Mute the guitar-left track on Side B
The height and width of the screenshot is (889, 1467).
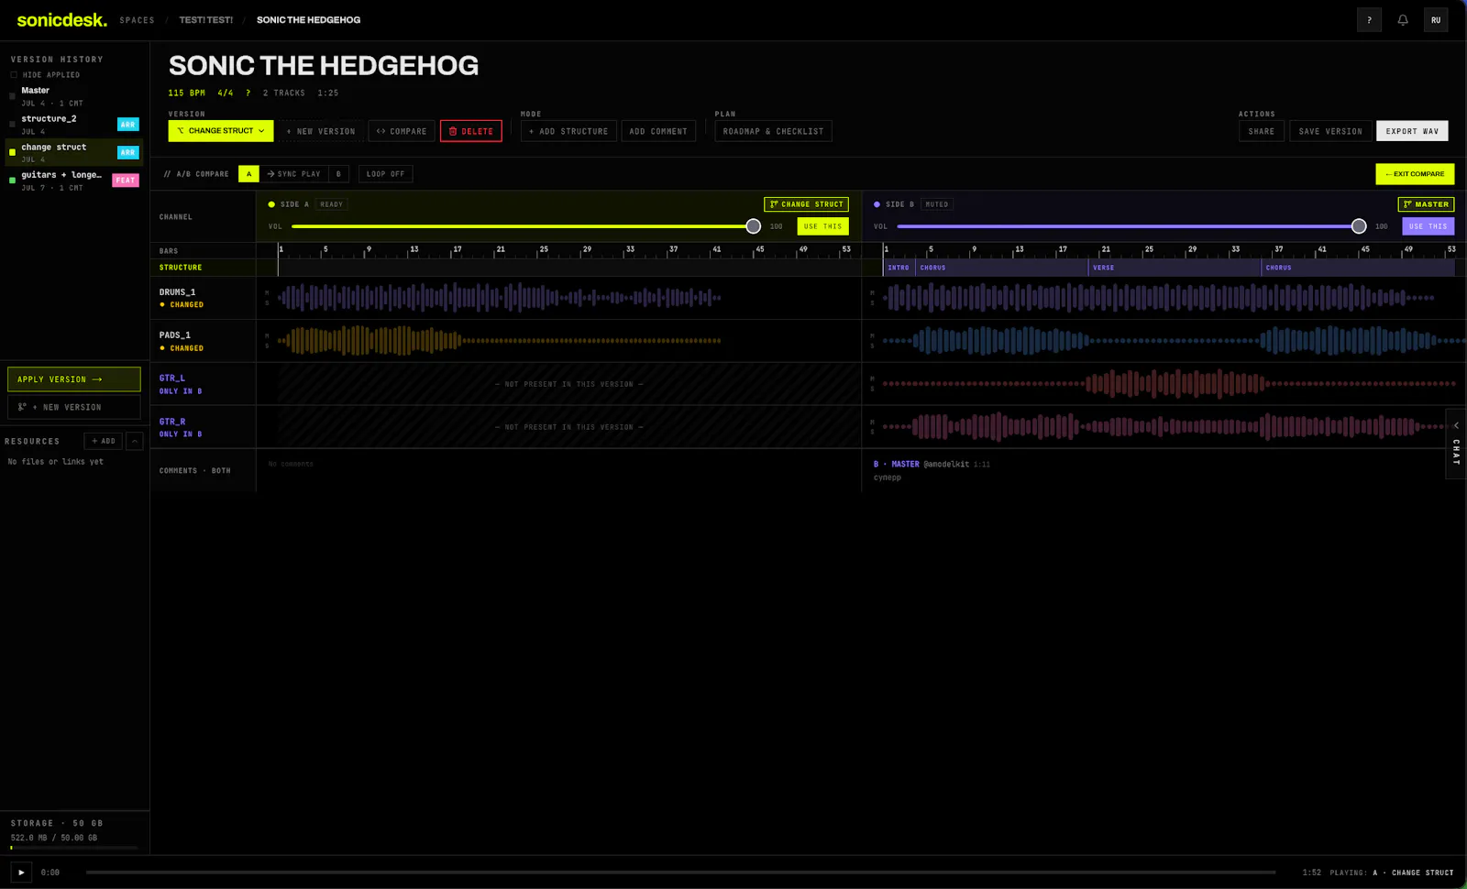pos(872,379)
